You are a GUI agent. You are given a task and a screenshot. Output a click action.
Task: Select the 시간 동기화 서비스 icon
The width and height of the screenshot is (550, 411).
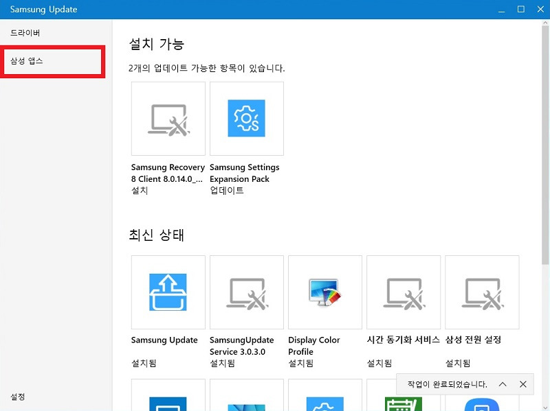pyautogui.click(x=404, y=292)
